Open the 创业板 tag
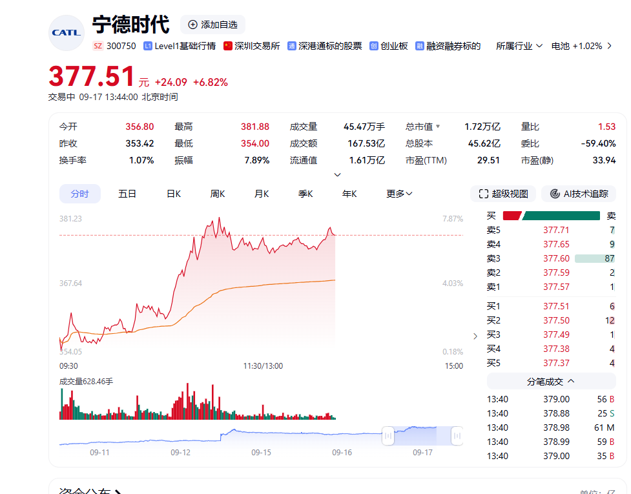 click(389, 46)
